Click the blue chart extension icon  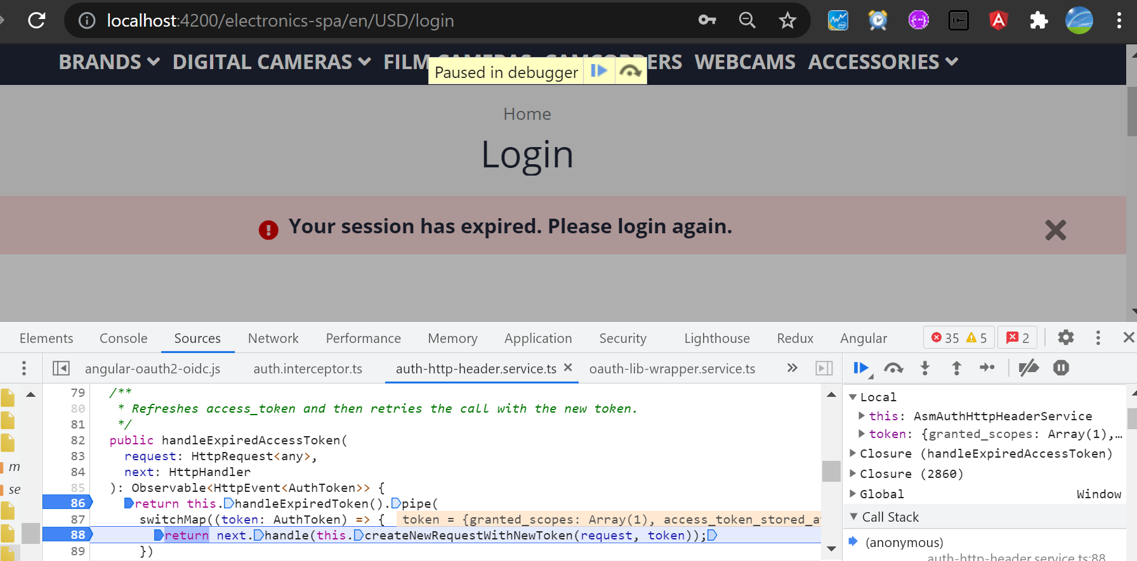838,20
